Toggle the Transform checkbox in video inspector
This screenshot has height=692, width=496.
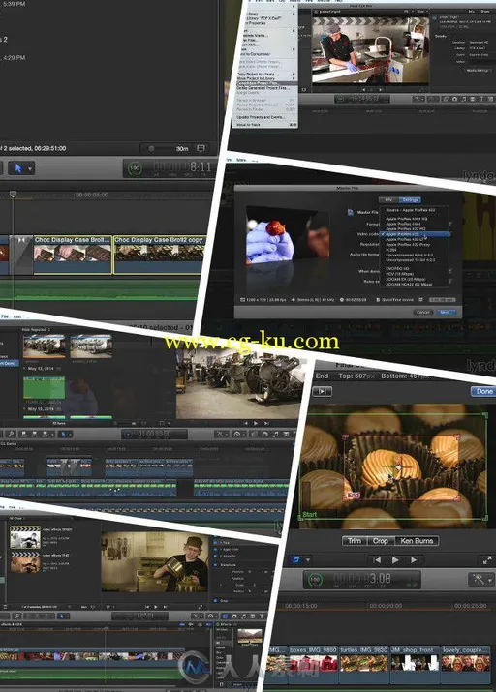(215, 564)
